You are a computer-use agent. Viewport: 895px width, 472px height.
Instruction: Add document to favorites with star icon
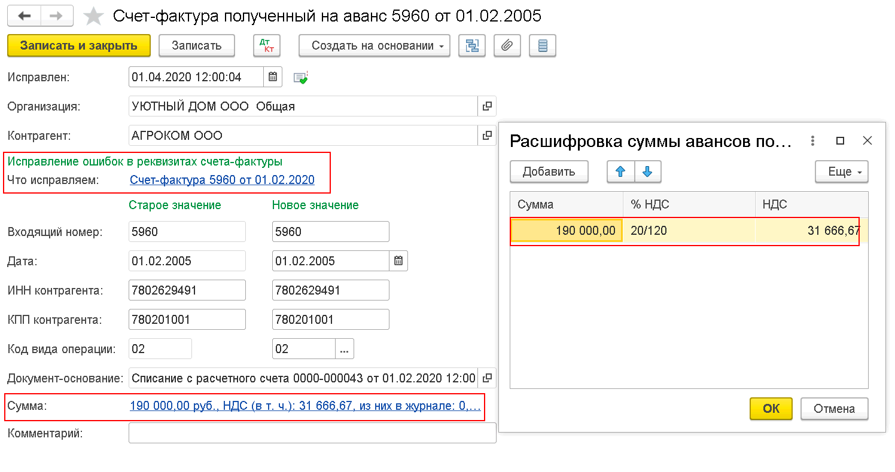tap(93, 16)
